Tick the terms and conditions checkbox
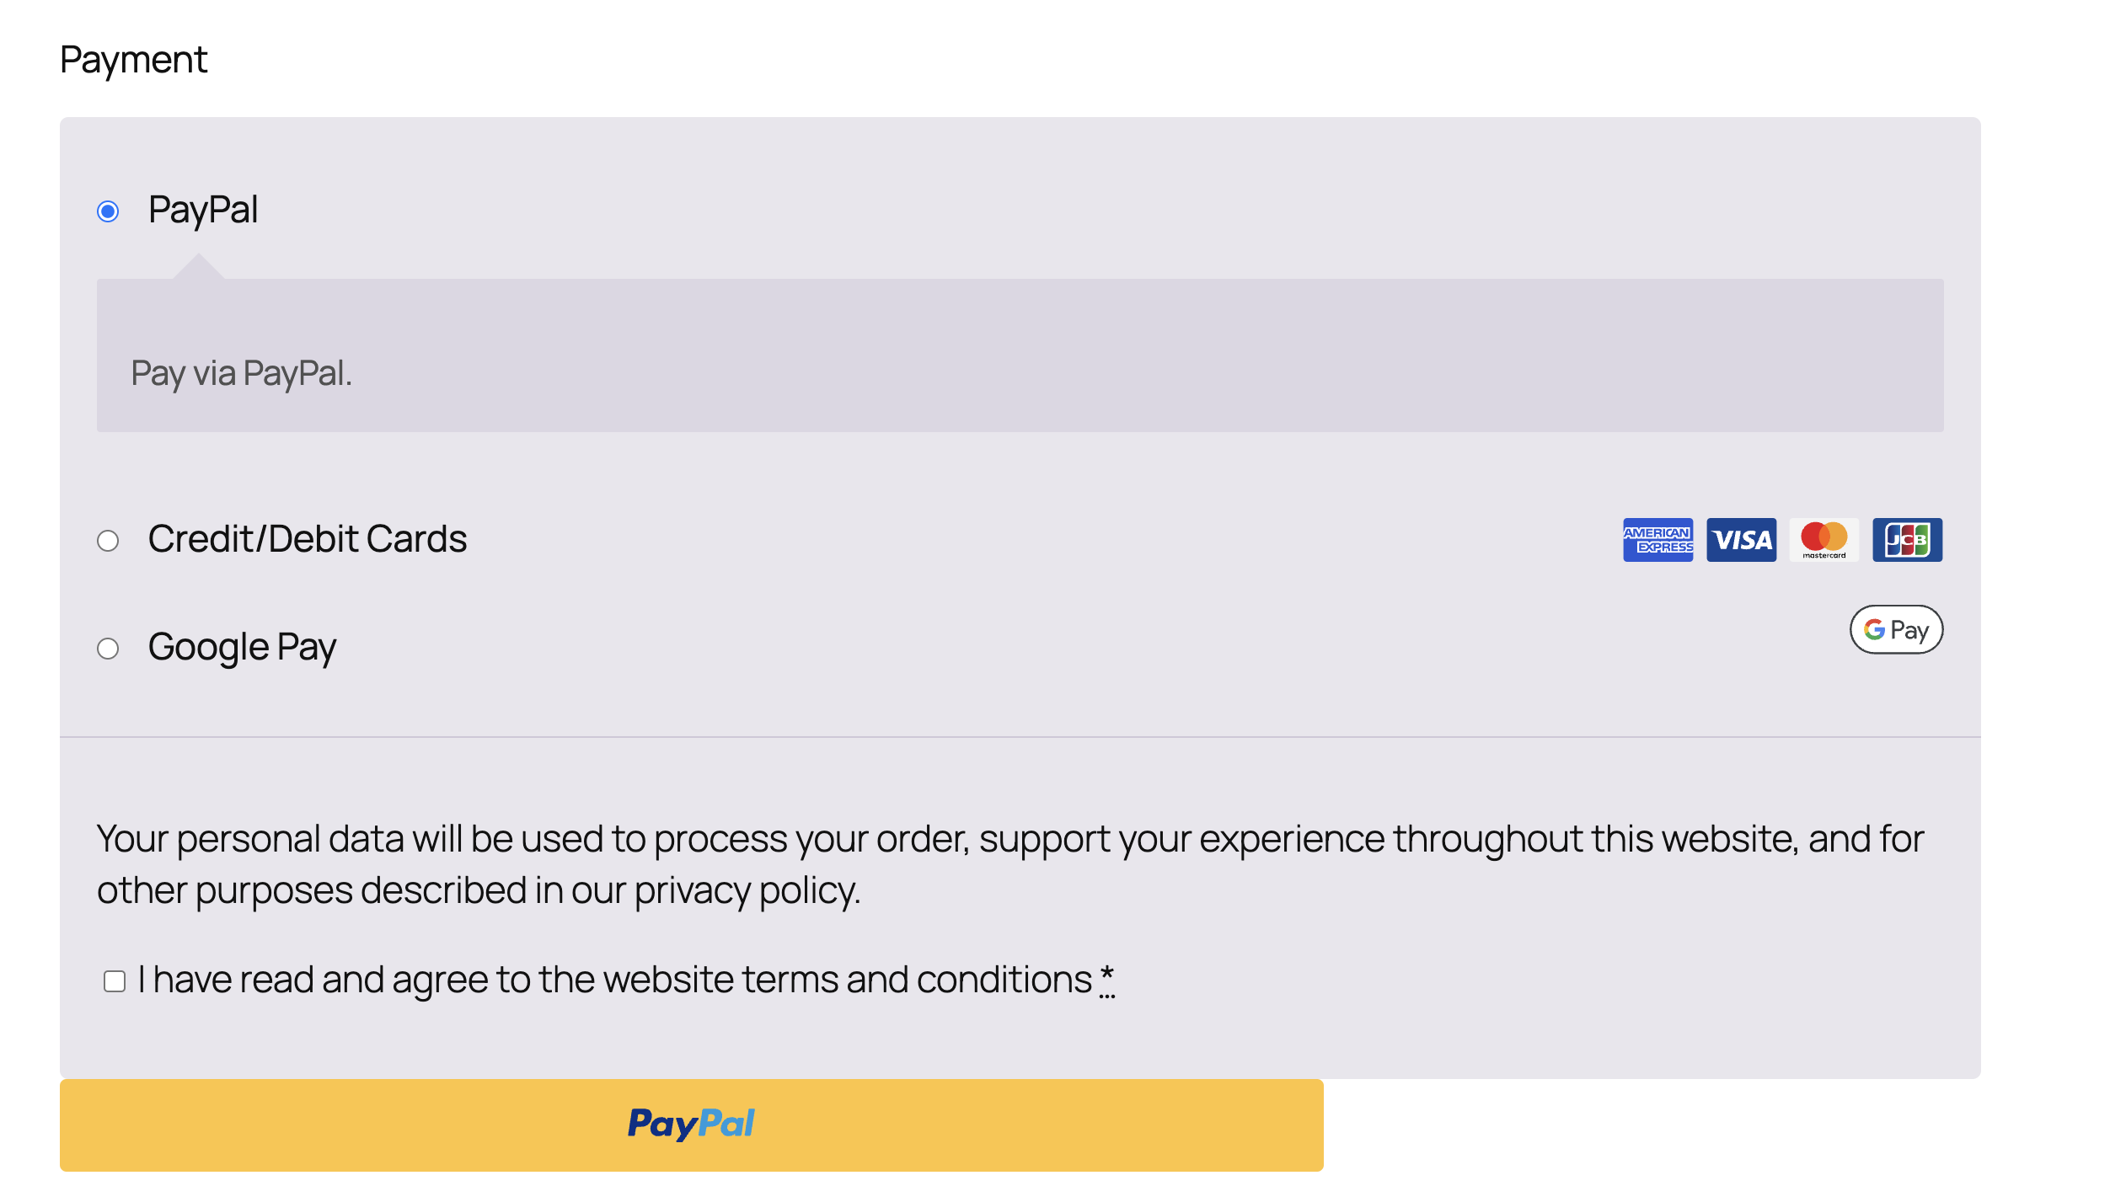2110x1186 pixels. click(x=115, y=981)
